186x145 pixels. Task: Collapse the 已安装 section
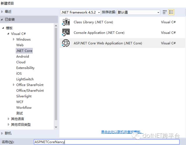coord(2,19)
